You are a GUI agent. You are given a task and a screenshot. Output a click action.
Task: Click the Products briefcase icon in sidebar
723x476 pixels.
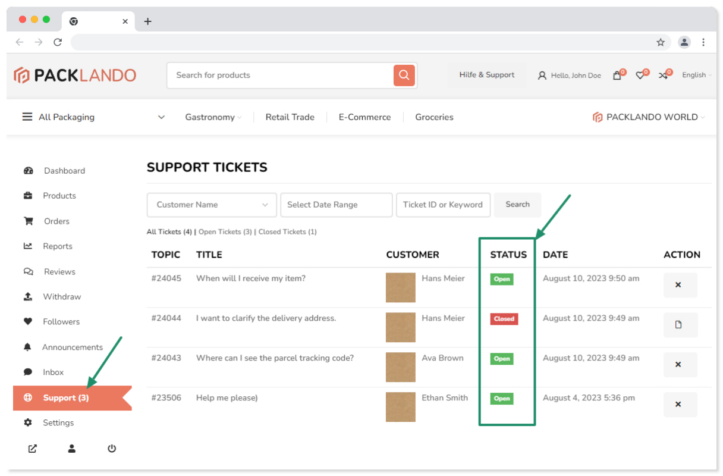click(28, 196)
